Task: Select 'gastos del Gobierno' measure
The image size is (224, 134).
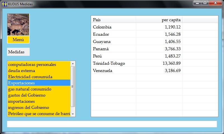Action: (27, 95)
